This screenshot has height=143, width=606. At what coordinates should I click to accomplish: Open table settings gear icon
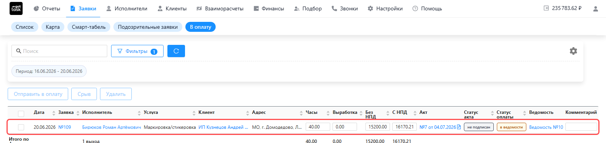[x=573, y=51]
